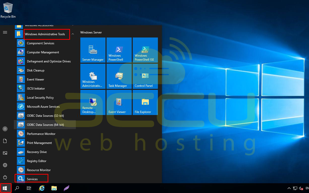Open Print Management
This screenshot has height=193, width=309.
click(x=45, y=143)
